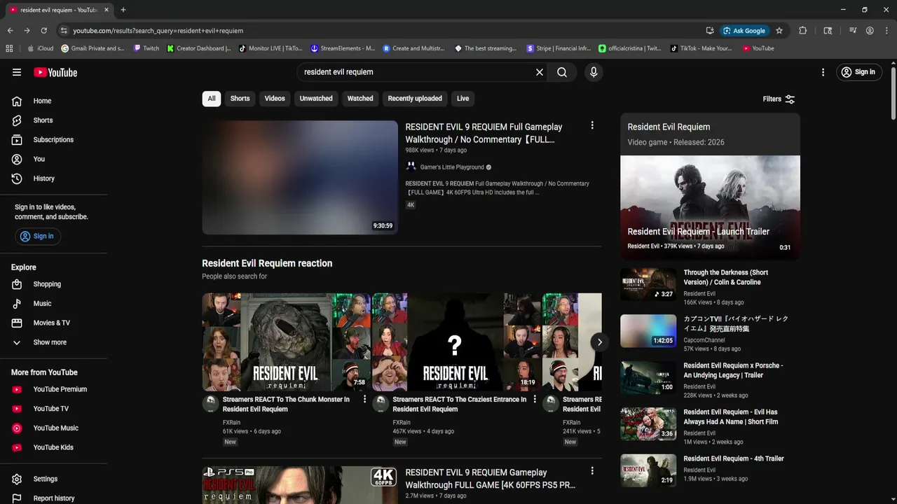
Task: Open the Filters panel
Action: click(x=779, y=99)
